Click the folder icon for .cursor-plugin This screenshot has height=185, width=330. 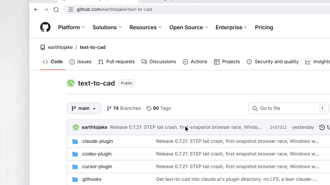75,167
